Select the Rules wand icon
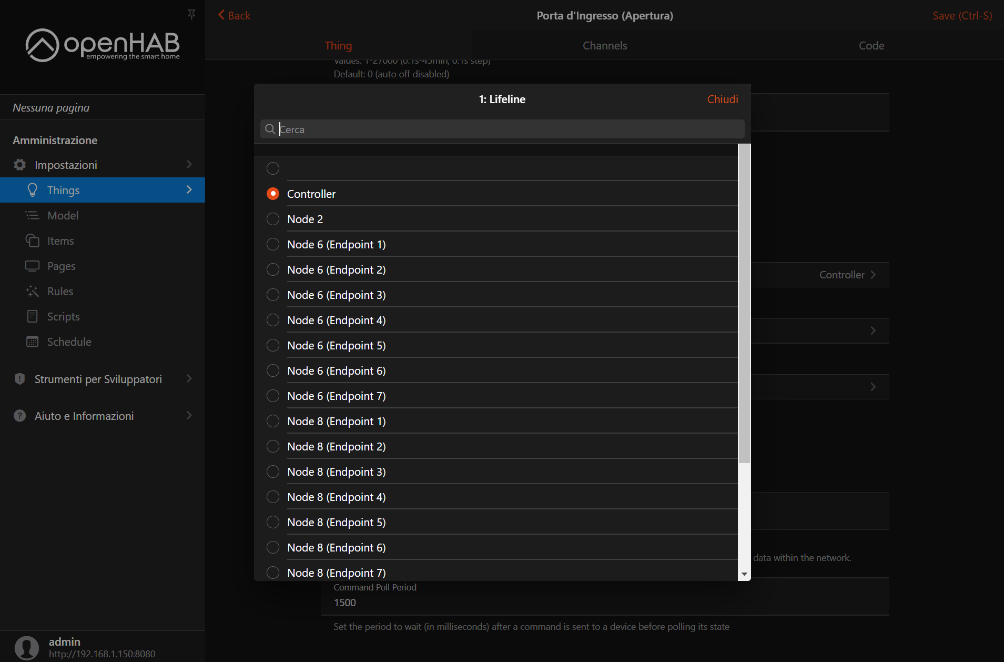Viewport: 1004px width, 662px height. (x=32, y=291)
